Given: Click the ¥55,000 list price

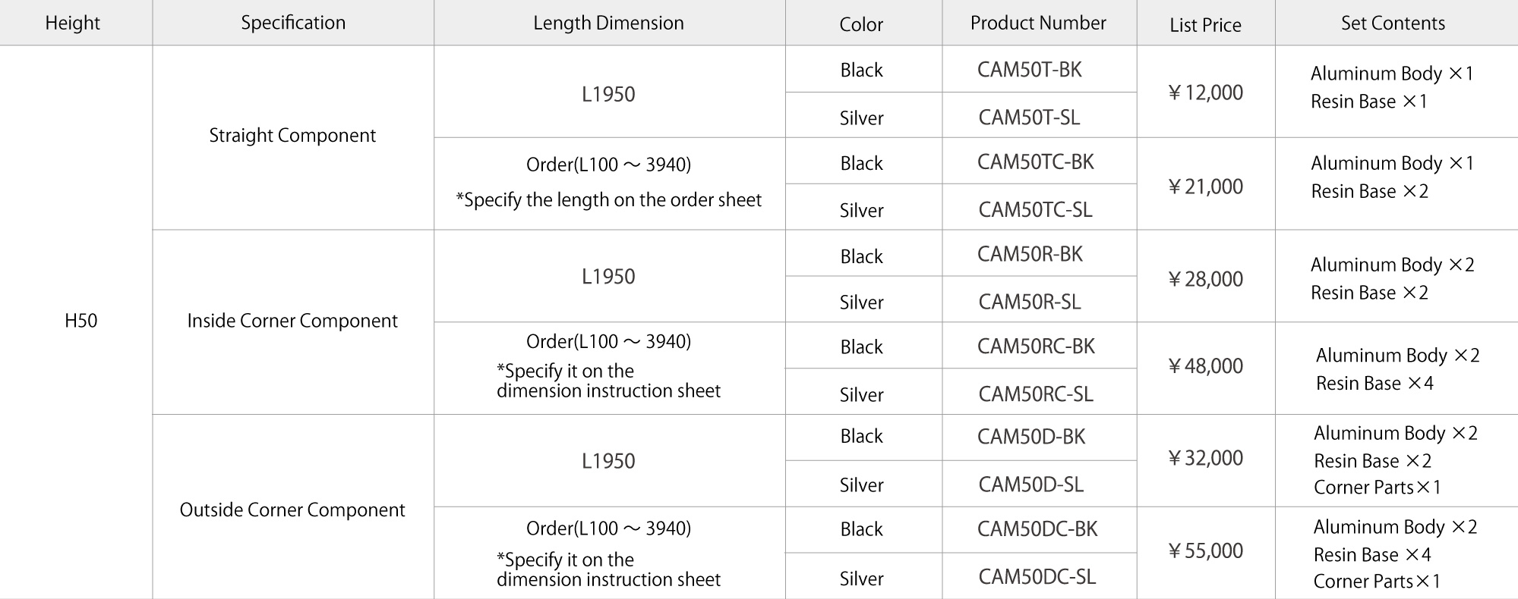Looking at the screenshot, I should coord(1205,550).
